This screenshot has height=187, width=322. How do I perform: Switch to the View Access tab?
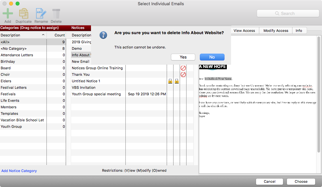pos(244,31)
